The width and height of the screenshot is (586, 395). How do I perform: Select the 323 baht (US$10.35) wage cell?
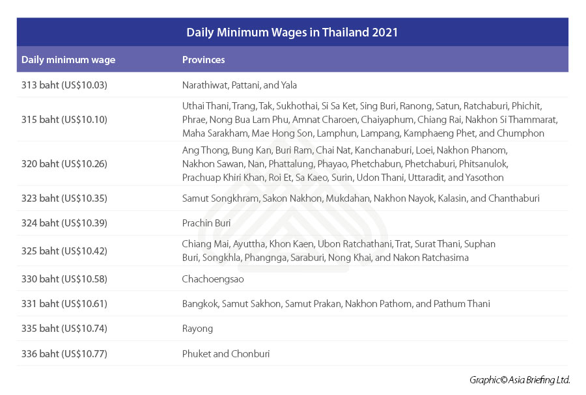64,198
